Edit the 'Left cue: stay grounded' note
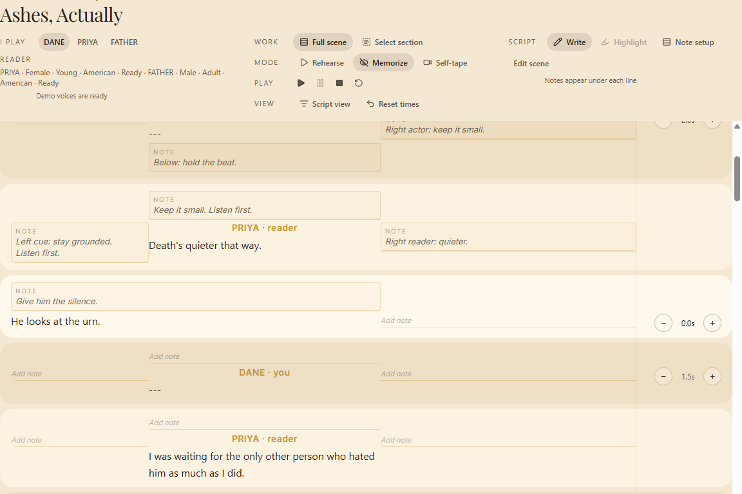The height and width of the screenshot is (494, 742). click(80, 242)
